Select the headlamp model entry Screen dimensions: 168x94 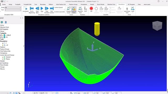tap(5, 63)
